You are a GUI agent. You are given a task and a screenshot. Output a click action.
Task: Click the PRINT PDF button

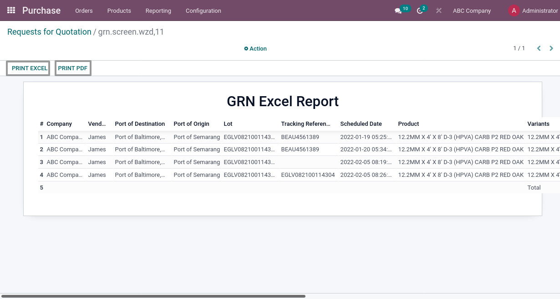pos(72,68)
